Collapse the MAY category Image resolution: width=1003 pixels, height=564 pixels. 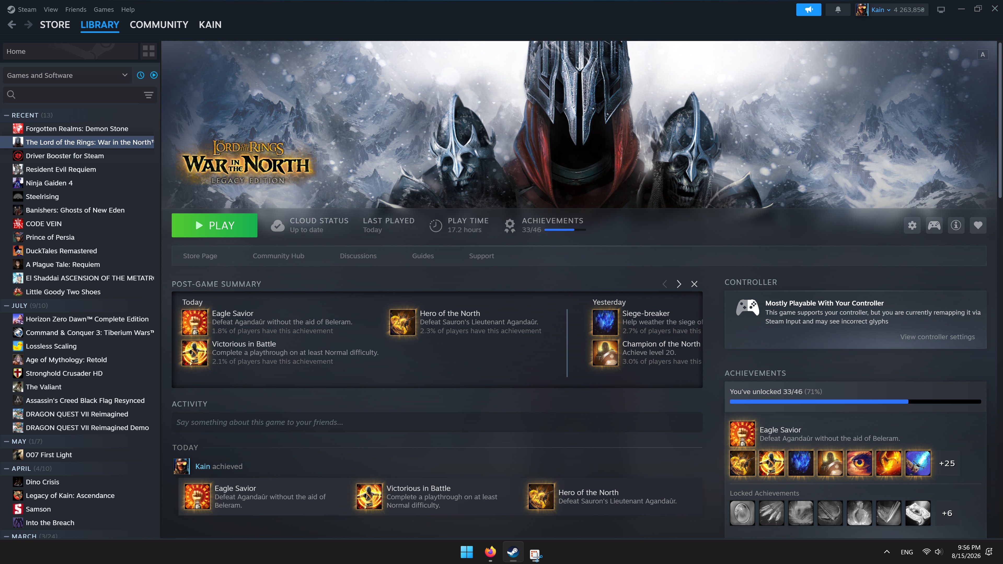coord(6,442)
